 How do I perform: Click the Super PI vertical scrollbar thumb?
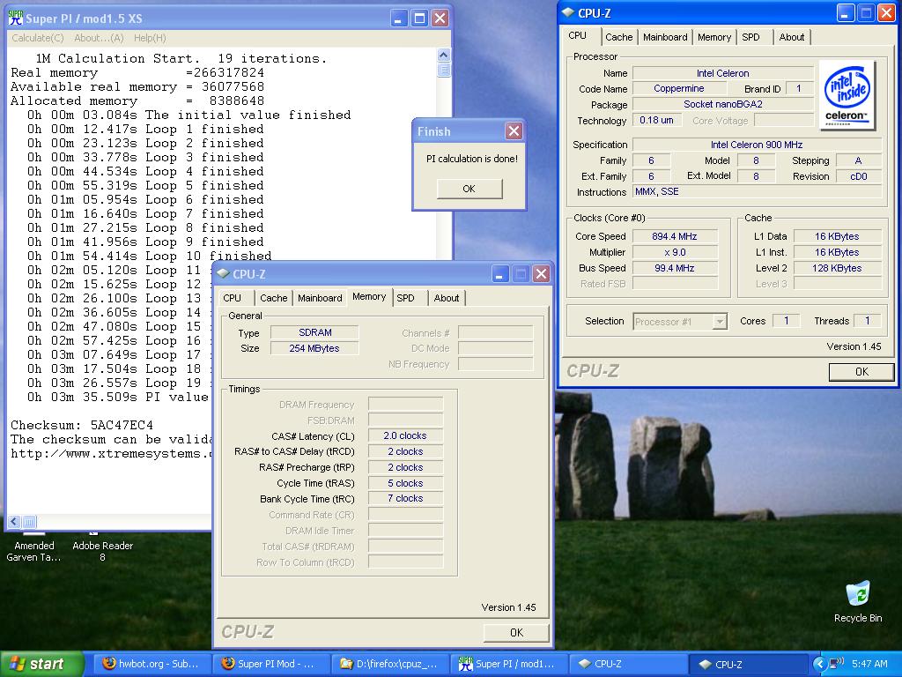click(444, 70)
